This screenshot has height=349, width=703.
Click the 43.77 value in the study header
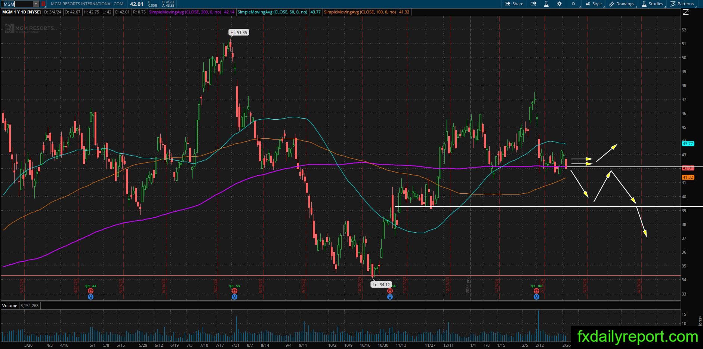pos(315,12)
